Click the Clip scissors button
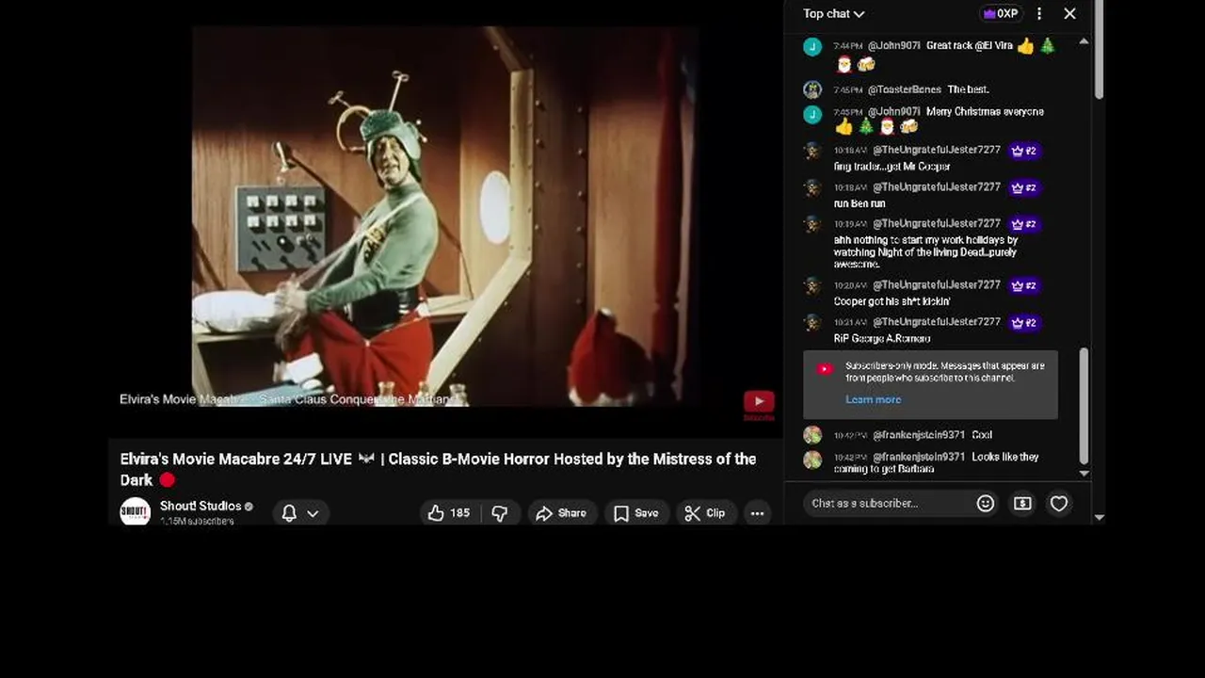Viewport: 1205px width, 678px height. 705,513
